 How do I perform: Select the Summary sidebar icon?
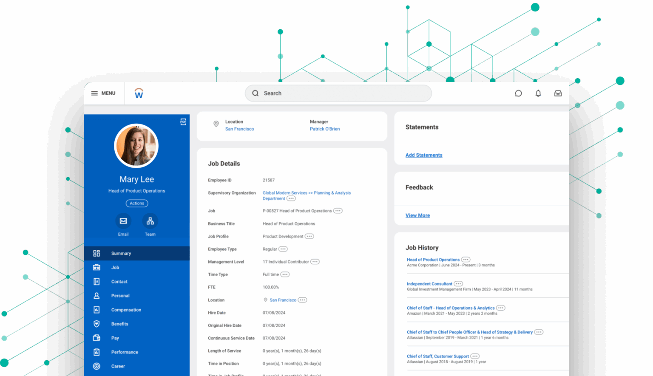pyautogui.click(x=97, y=253)
